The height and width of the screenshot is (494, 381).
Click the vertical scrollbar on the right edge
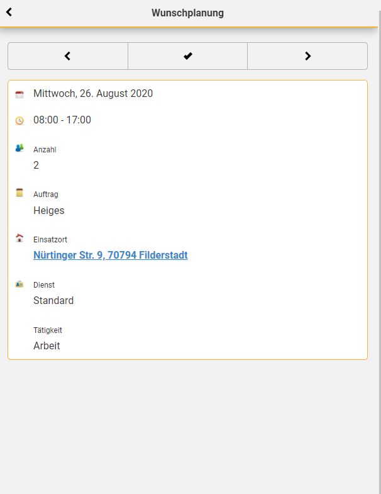click(x=379, y=252)
